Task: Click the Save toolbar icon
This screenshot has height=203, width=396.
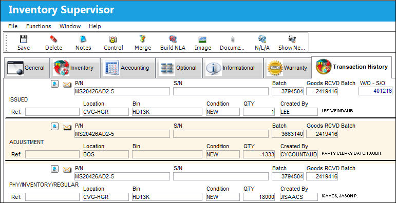Action: (24, 39)
